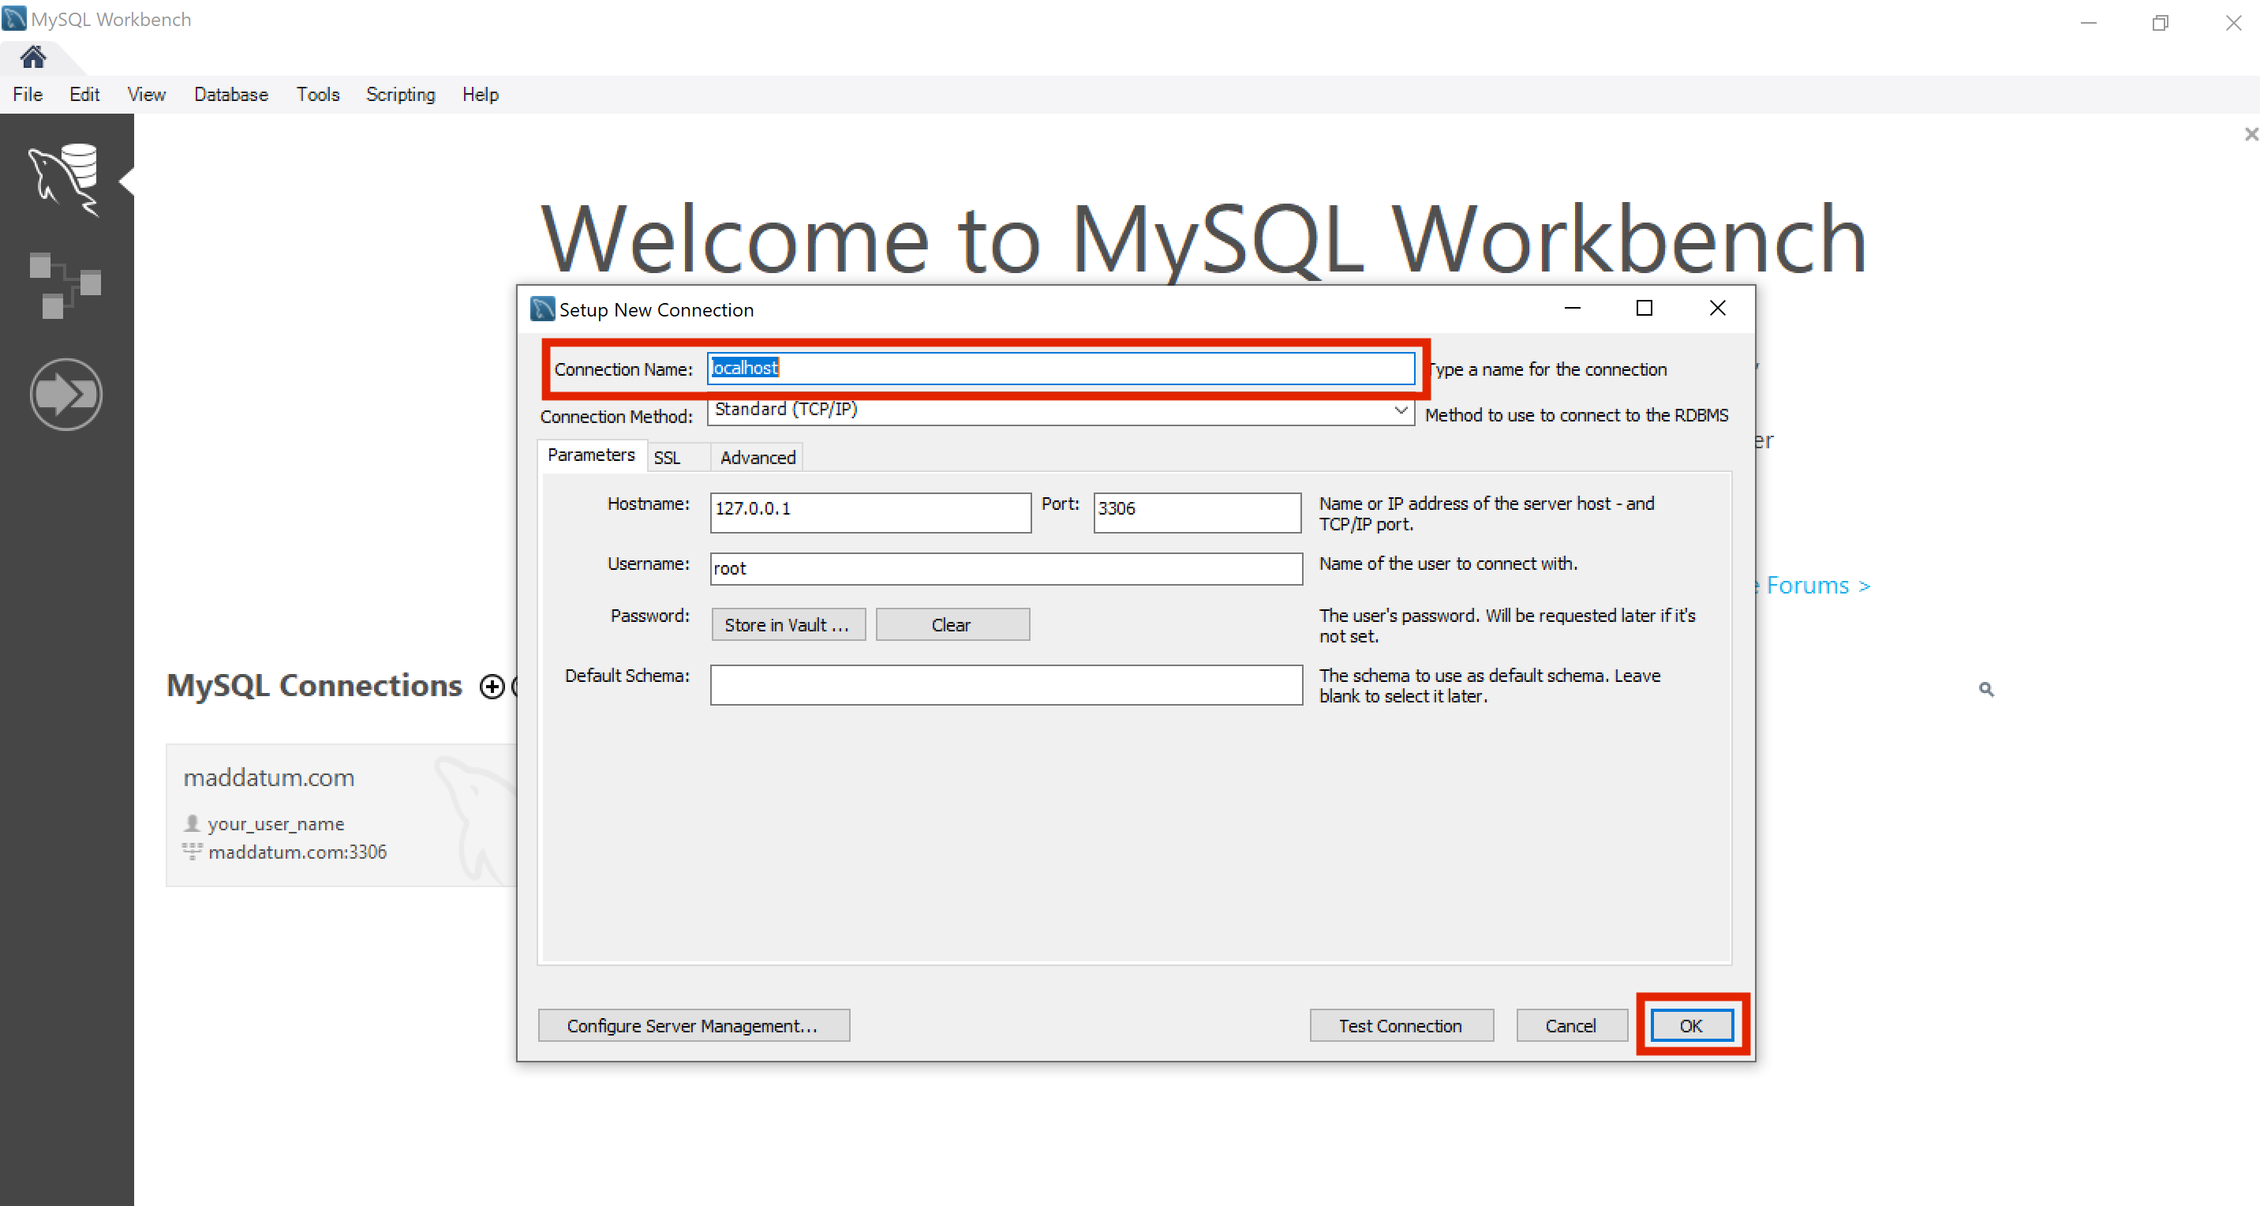Open the Connection Method dropdown
Screen dimensions: 2260x1206
tap(1061, 410)
